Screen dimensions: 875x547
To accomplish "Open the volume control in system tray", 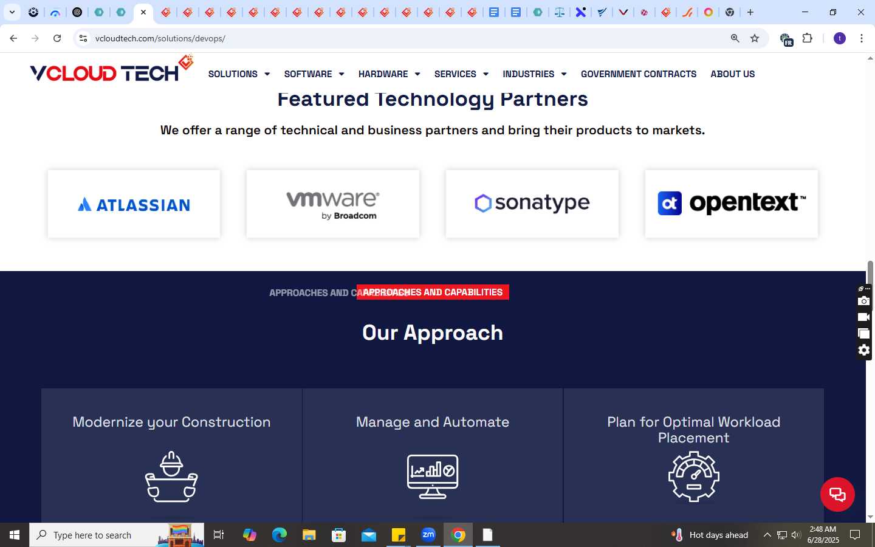I will pyautogui.click(x=796, y=535).
